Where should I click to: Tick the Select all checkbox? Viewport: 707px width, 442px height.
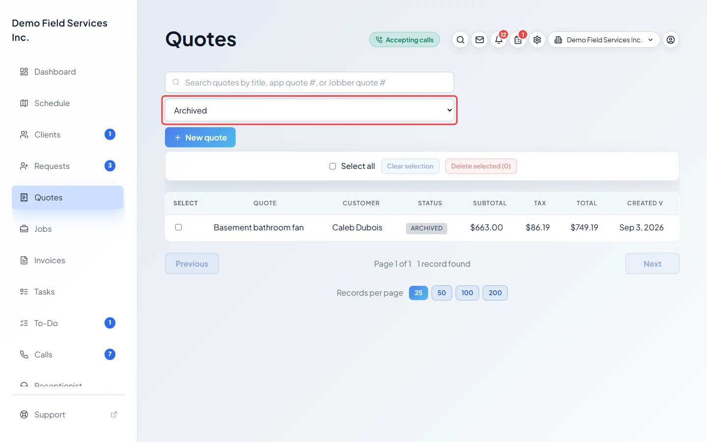click(332, 166)
